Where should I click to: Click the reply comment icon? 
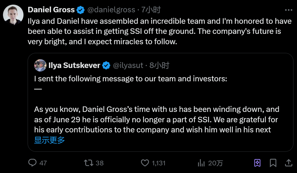[x=32, y=163]
